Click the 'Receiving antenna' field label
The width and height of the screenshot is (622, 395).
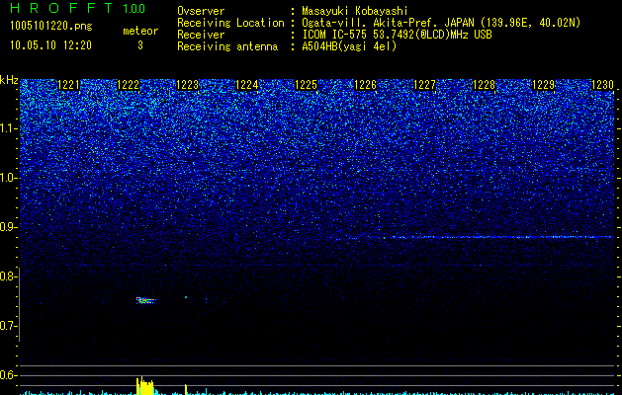click(x=227, y=46)
